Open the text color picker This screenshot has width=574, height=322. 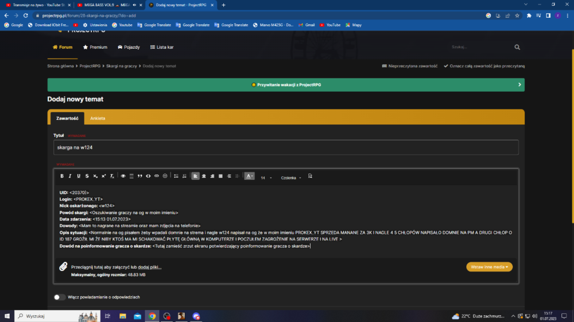(x=249, y=176)
